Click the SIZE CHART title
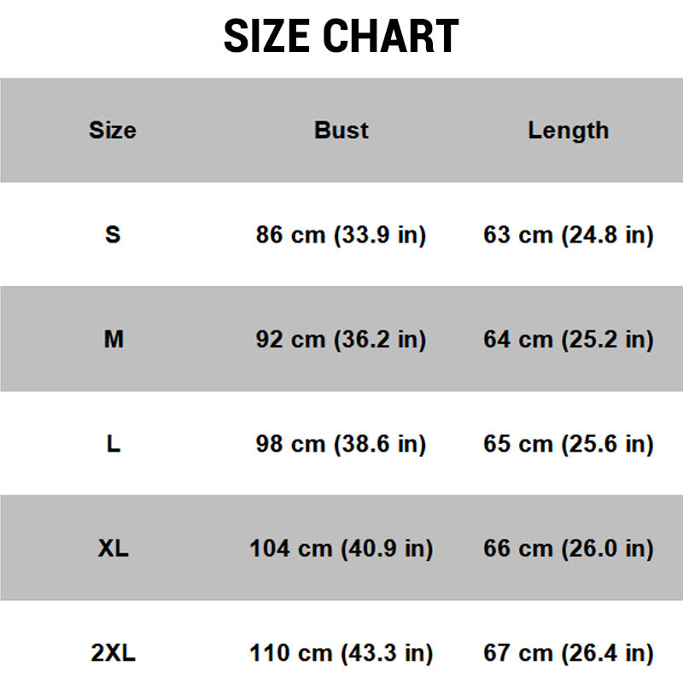 (341, 37)
